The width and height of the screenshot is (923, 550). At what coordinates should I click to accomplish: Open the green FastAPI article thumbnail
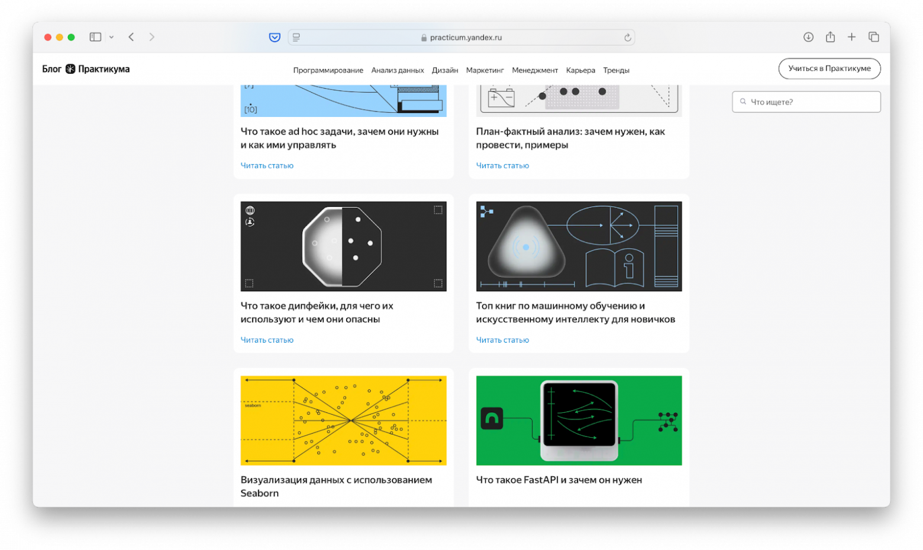pos(579,420)
